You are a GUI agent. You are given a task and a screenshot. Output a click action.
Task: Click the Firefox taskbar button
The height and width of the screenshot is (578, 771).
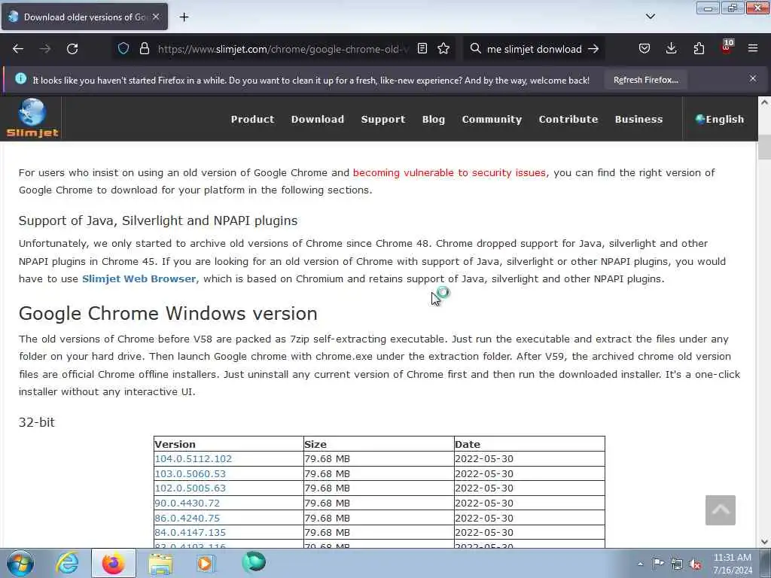point(113,563)
